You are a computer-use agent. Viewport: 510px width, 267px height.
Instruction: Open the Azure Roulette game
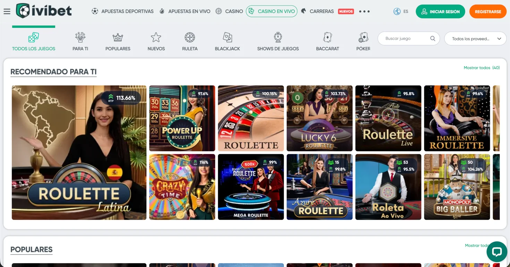pos(320,187)
